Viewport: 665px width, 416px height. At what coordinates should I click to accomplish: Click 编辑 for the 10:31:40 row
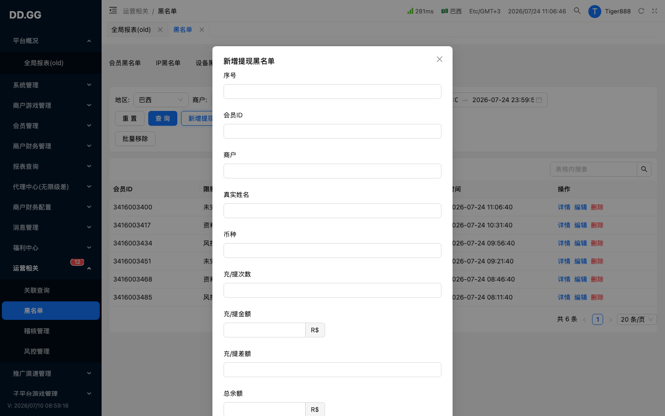[x=580, y=225]
